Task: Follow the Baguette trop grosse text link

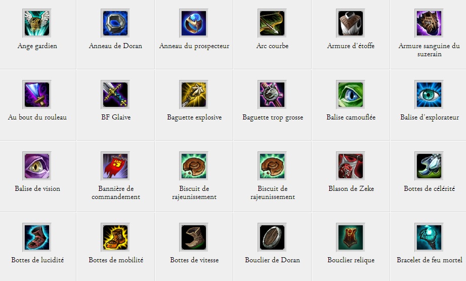Action: click(273, 117)
